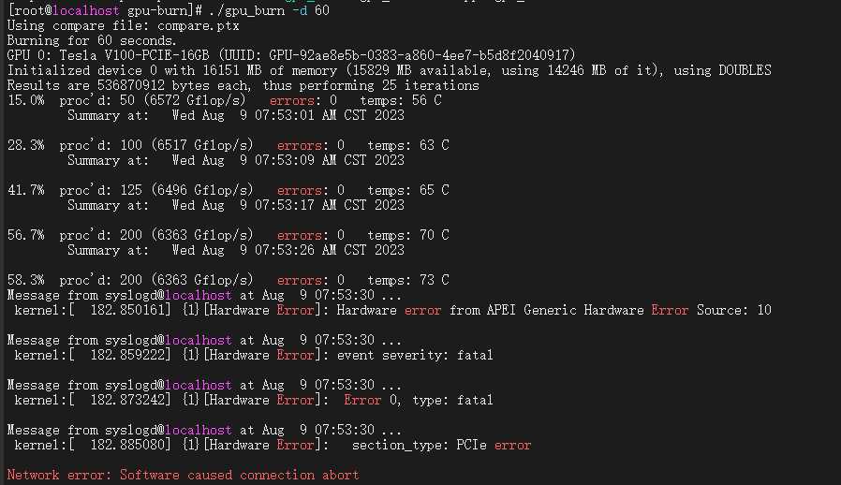The width and height of the screenshot is (841, 485).
Task: Click the 'temps: 70 C' reading
Action: [407, 235]
